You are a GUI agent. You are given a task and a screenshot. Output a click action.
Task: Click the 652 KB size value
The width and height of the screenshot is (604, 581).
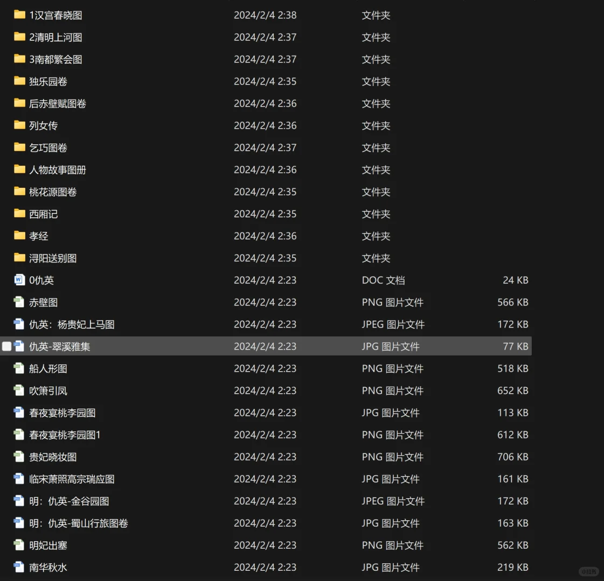click(513, 391)
